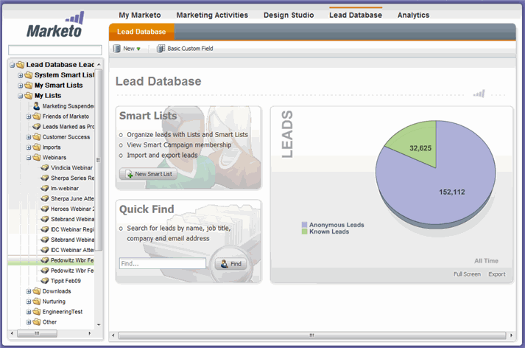Collapse the Lead Database root folder
This screenshot has width=525, height=348.
tap(12, 65)
